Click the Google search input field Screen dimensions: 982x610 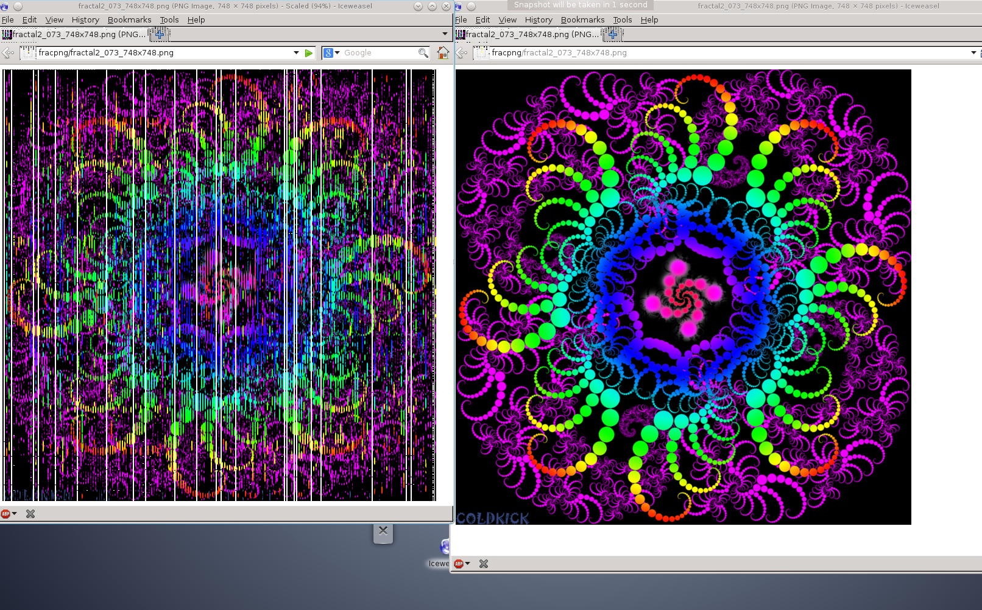(378, 53)
